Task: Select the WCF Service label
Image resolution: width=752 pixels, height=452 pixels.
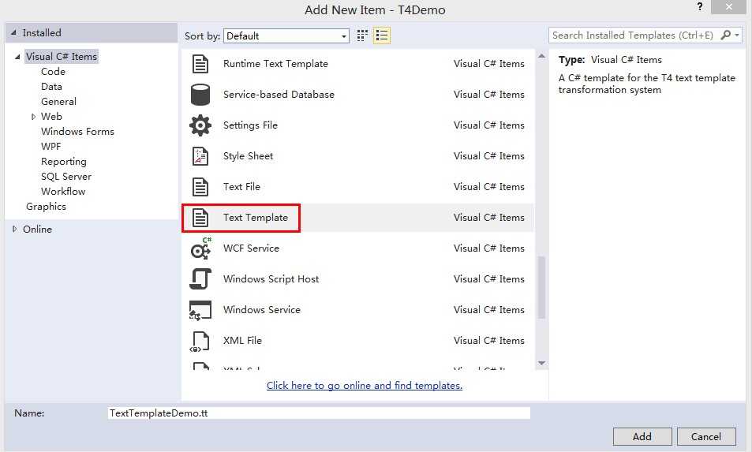Action: tap(251, 248)
